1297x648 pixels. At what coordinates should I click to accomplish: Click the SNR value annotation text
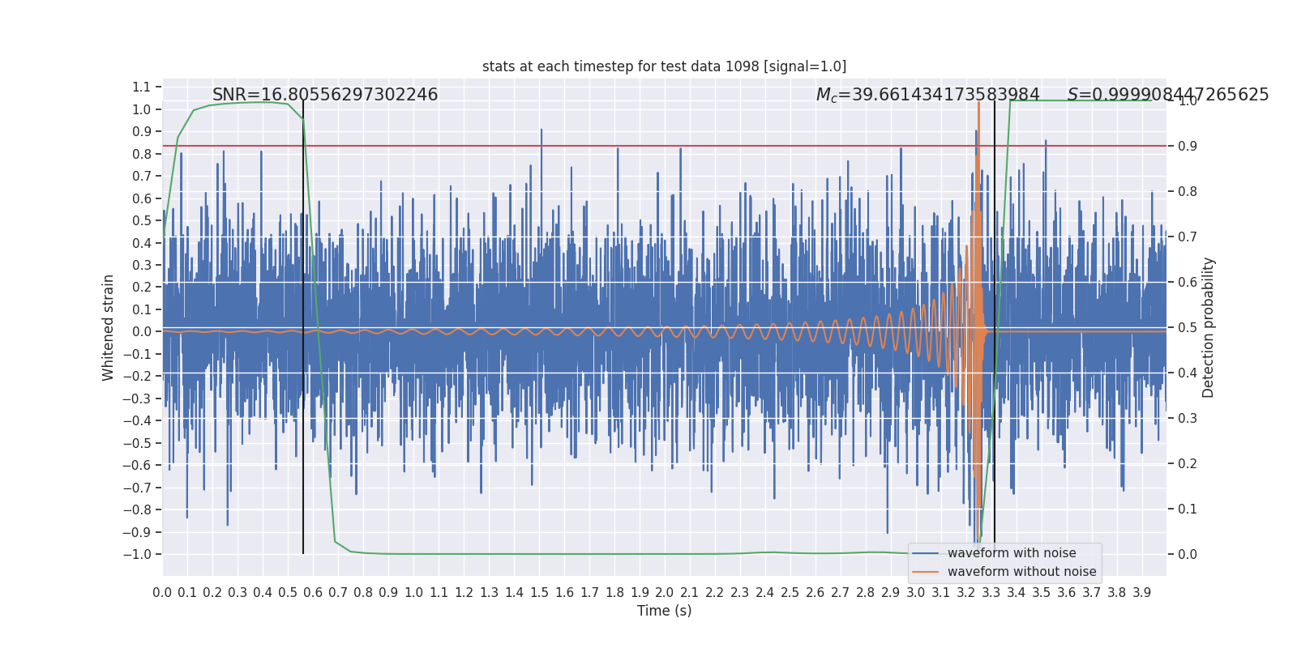(325, 95)
